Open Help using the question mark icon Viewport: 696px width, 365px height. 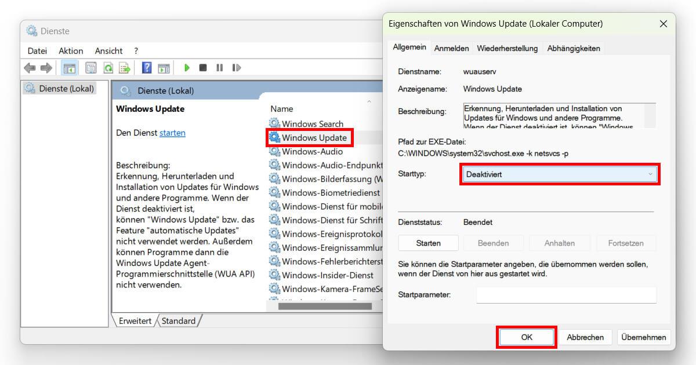pos(147,68)
